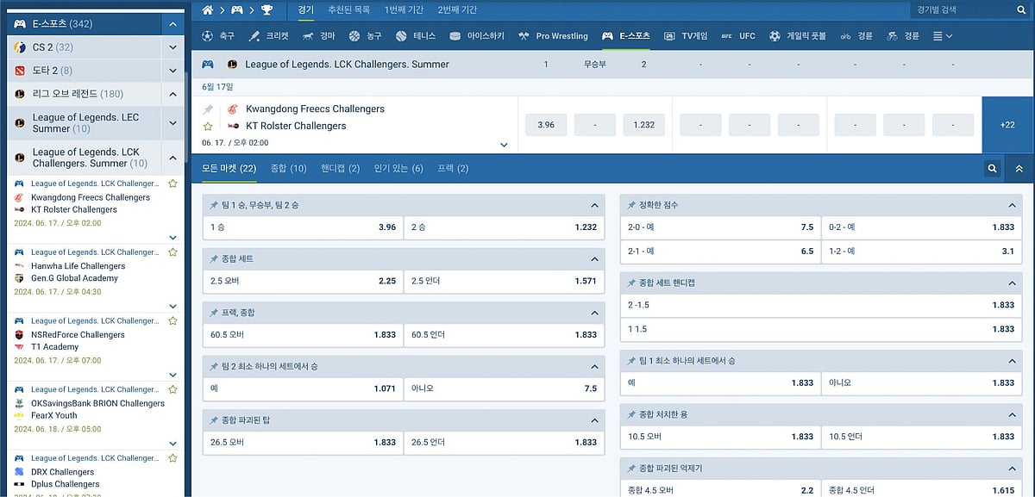This screenshot has width=1035, height=497.
Task: Select 테니스 in the sports bar
Action: point(417,36)
